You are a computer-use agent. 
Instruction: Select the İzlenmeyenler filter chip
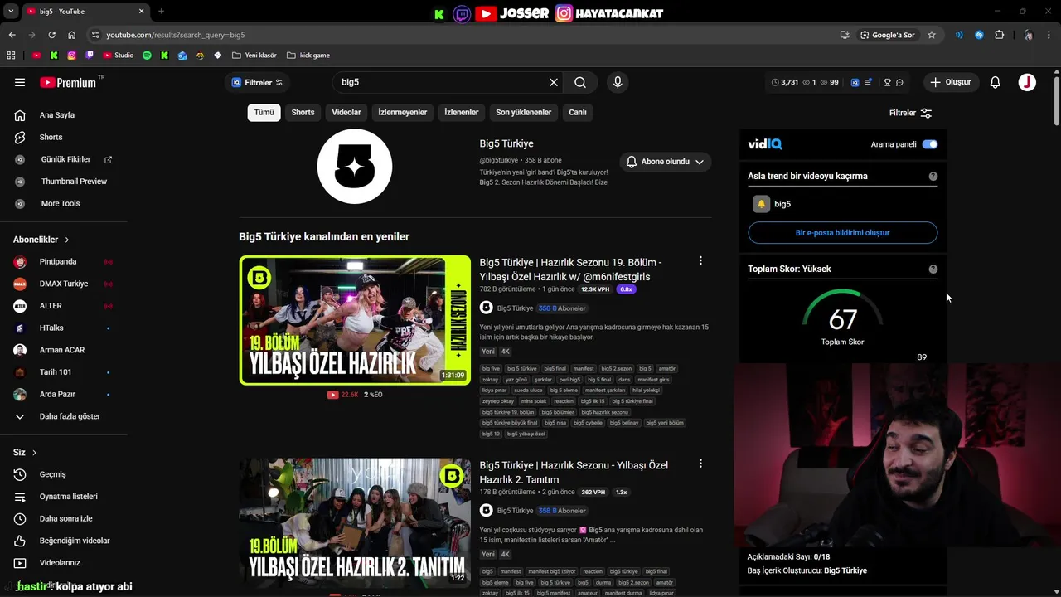(x=403, y=112)
